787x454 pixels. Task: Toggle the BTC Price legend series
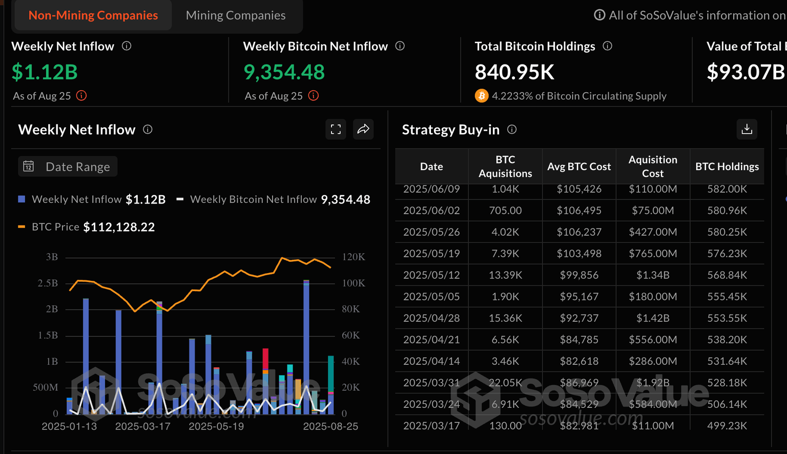(x=55, y=227)
